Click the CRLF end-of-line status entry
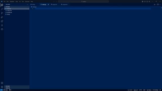Viewport: 162px width, 91px height. click(144, 90)
